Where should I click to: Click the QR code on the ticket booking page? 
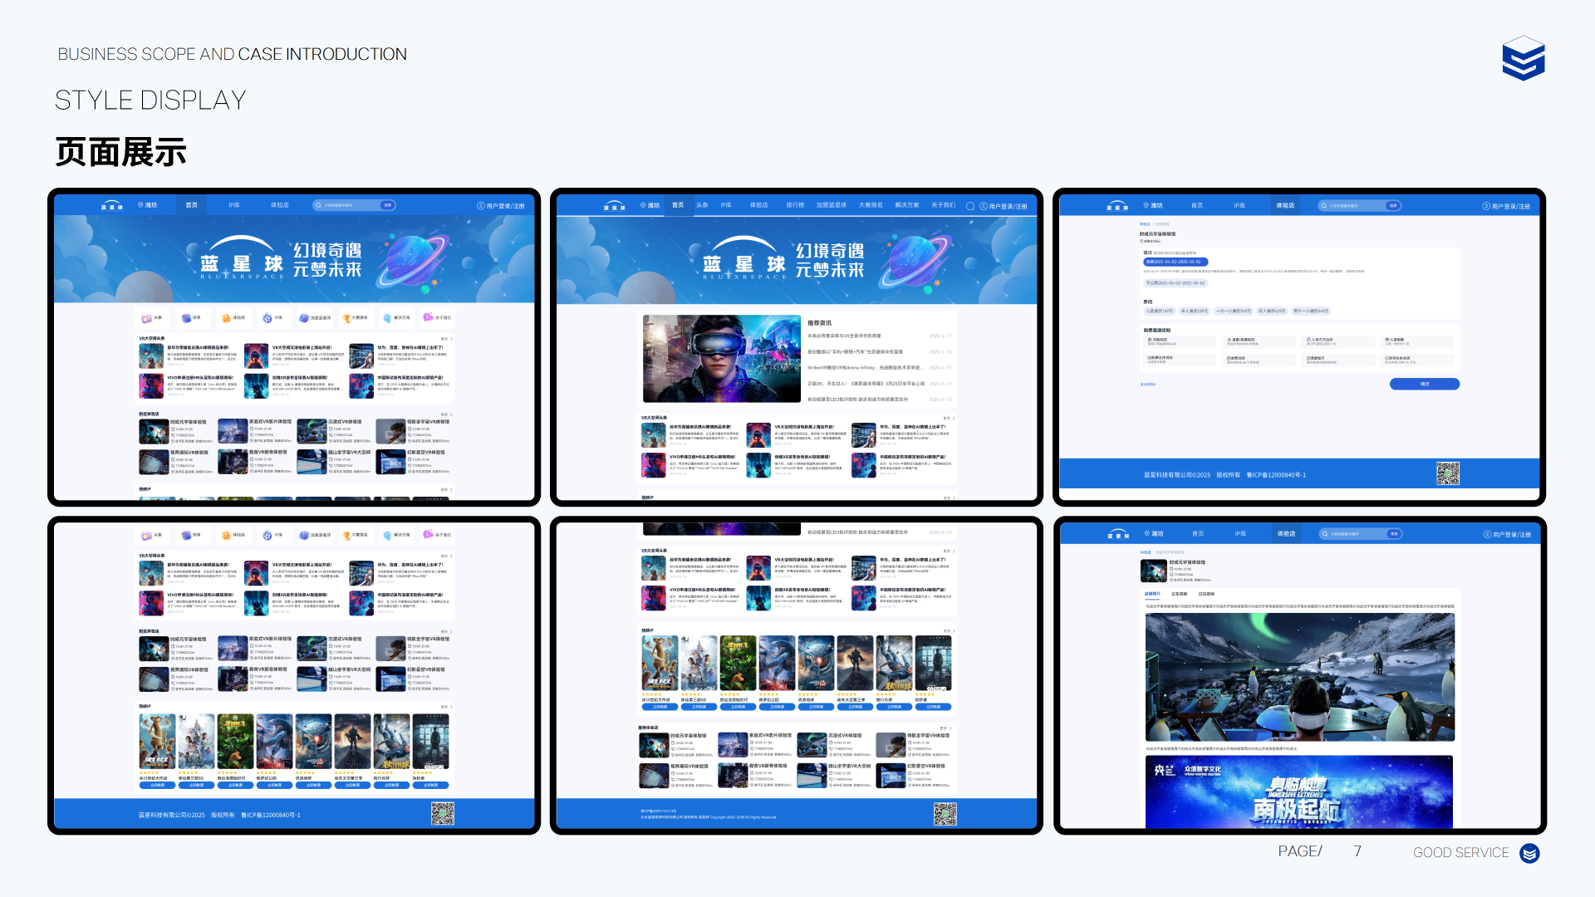1447,473
